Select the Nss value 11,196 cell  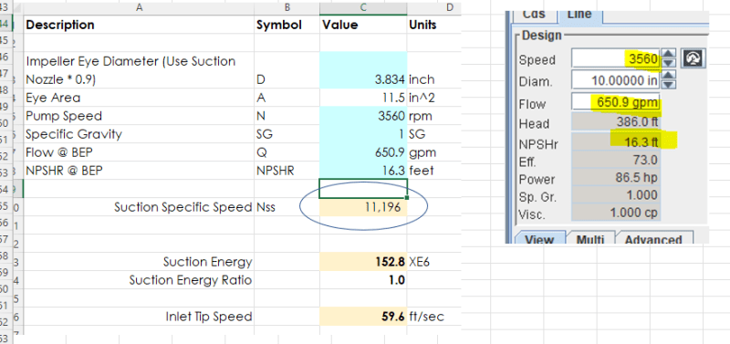[x=363, y=207]
